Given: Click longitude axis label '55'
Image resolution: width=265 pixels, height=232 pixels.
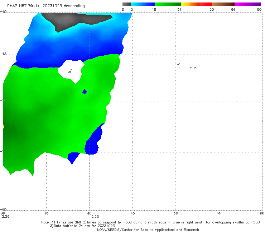Looking at the screenshot, I should pos(219,213).
